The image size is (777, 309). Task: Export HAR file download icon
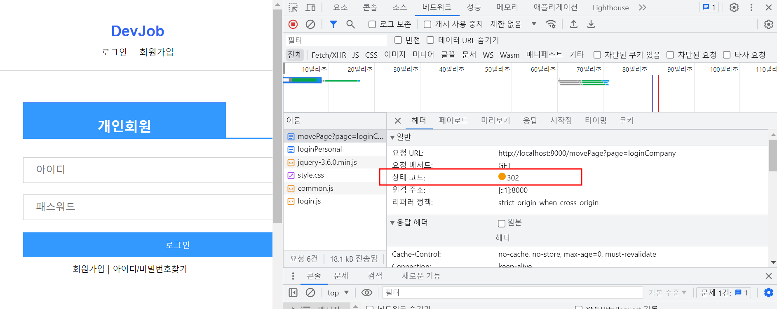tap(591, 24)
